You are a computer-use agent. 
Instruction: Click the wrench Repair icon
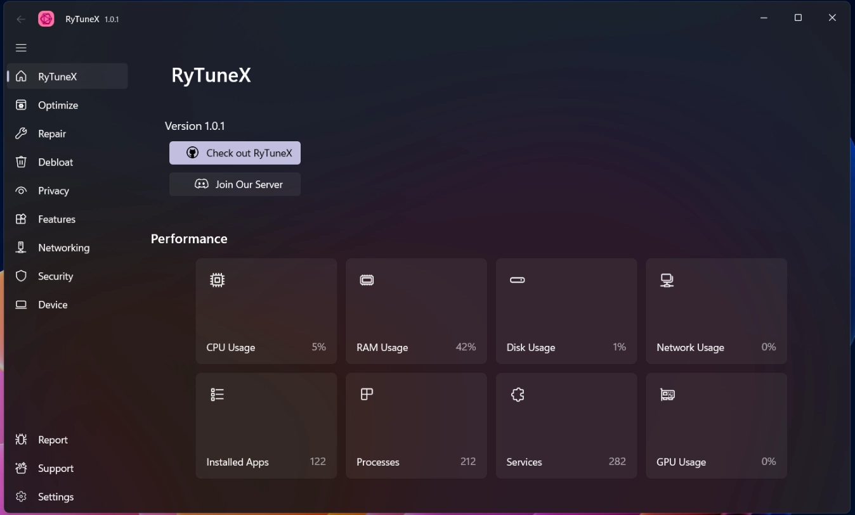point(21,134)
